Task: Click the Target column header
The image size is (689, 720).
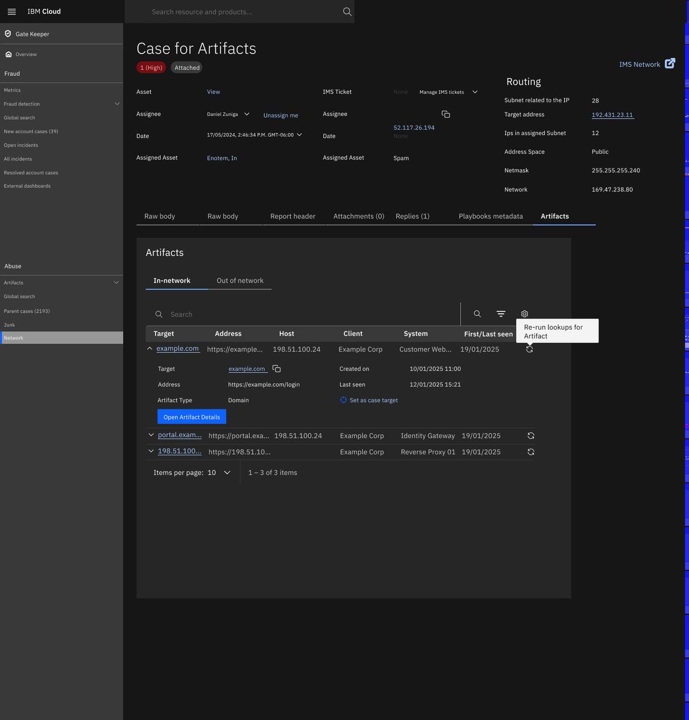Action: coord(164,334)
